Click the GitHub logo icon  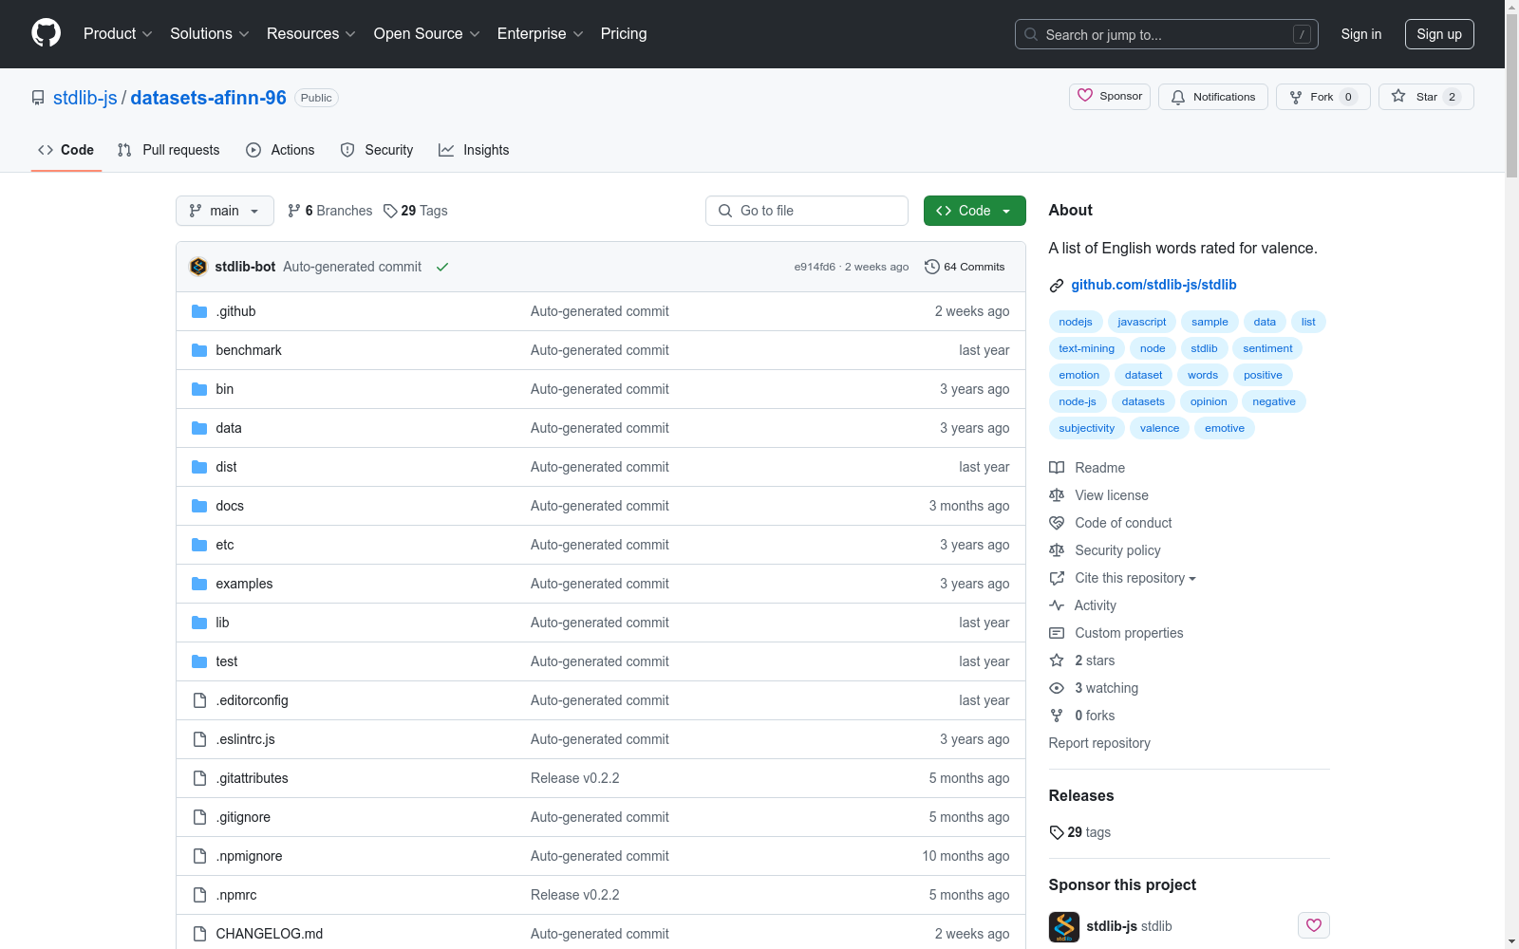click(46, 33)
